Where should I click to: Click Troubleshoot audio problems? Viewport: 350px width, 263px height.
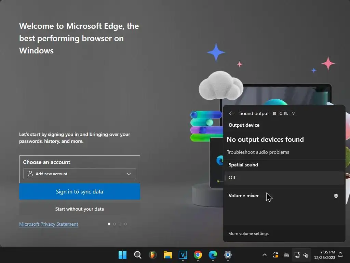258,152
